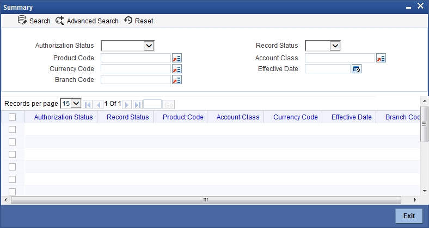Focus the Currency Code input field

(136, 69)
